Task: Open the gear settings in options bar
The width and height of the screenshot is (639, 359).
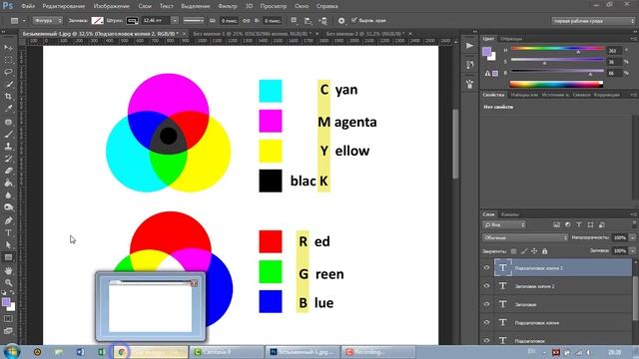Action: coord(341,20)
